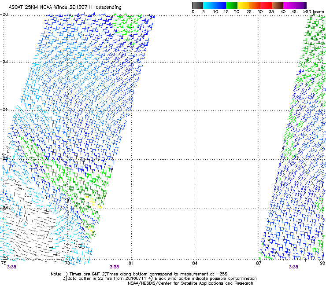This screenshot has width=326, height=286.
Task: Click the brown 35-40 knots color segment
Action: point(278,5)
